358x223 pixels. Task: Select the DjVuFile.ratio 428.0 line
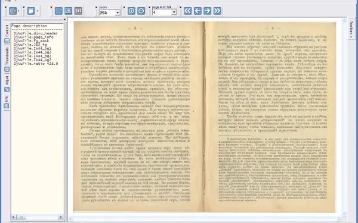tap(36, 64)
